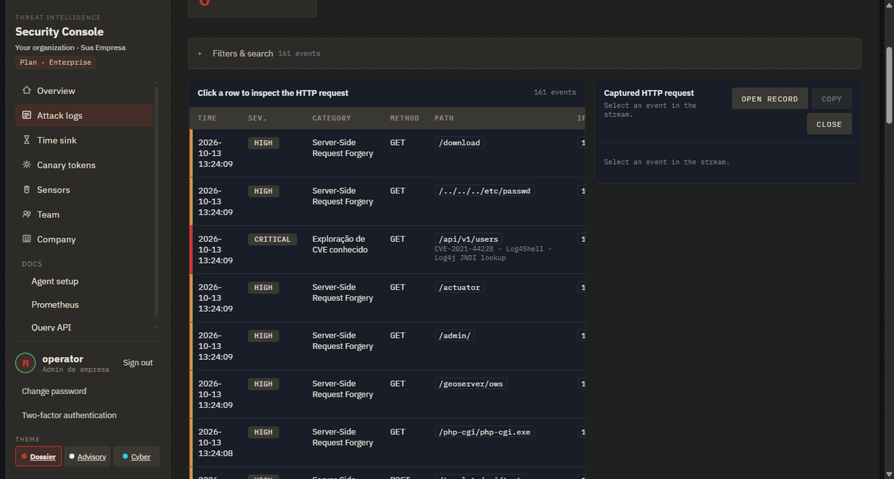Click the CVE-2021-44228 Log4Shell description
This screenshot has height=479, width=894.
pos(493,254)
